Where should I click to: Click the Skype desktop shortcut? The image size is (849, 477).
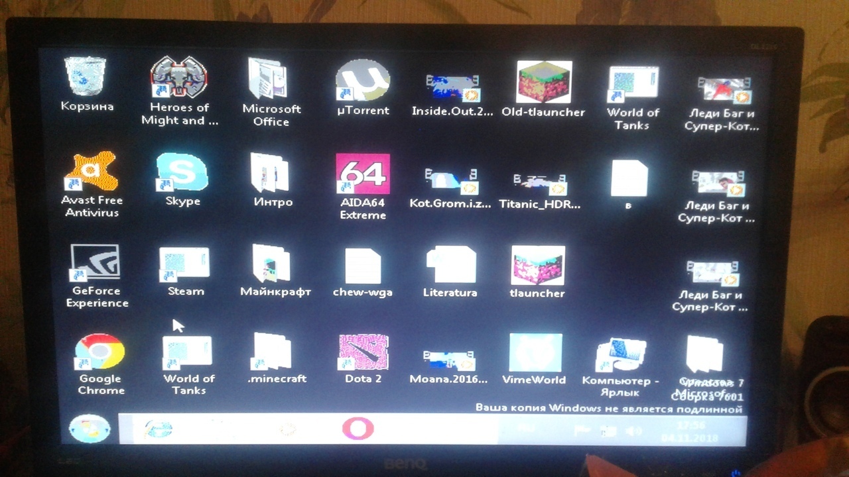pyautogui.click(x=182, y=172)
